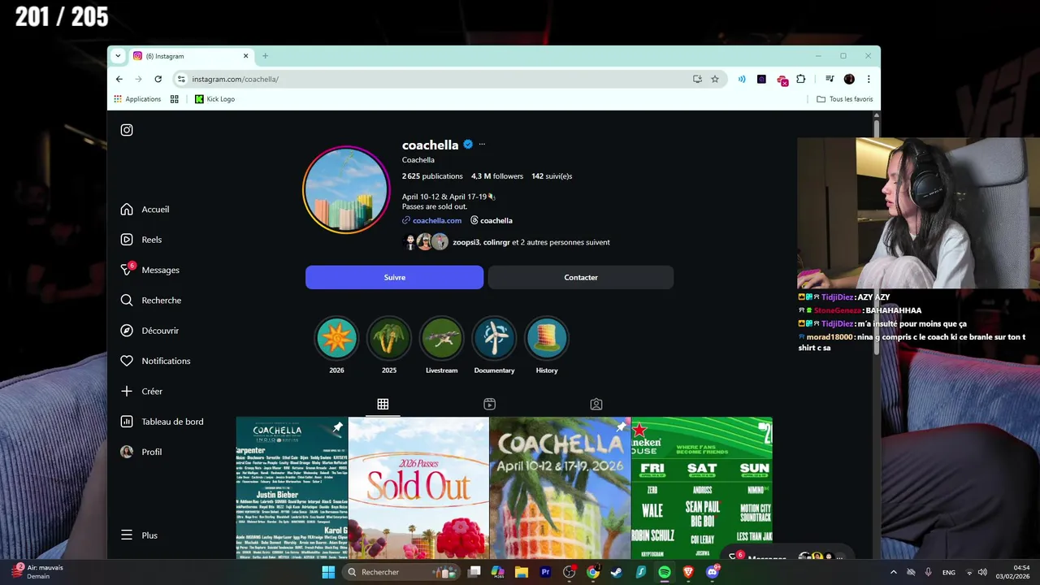Open Recherche in the sidebar

pyautogui.click(x=150, y=301)
